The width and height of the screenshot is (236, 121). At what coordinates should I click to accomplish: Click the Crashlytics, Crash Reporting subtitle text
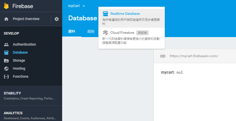point(29,98)
